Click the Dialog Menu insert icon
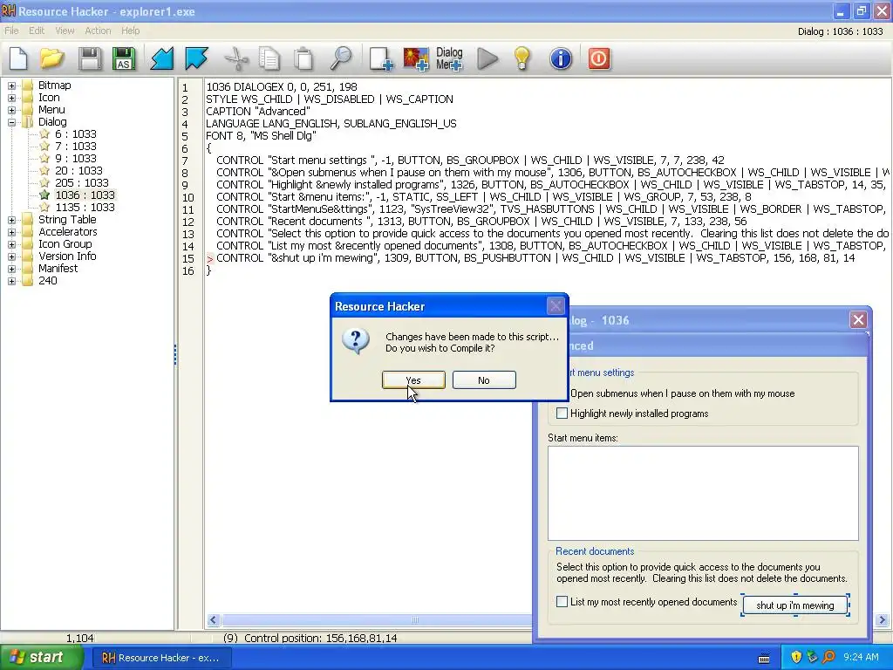The height and width of the screenshot is (670, 893). (449, 58)
